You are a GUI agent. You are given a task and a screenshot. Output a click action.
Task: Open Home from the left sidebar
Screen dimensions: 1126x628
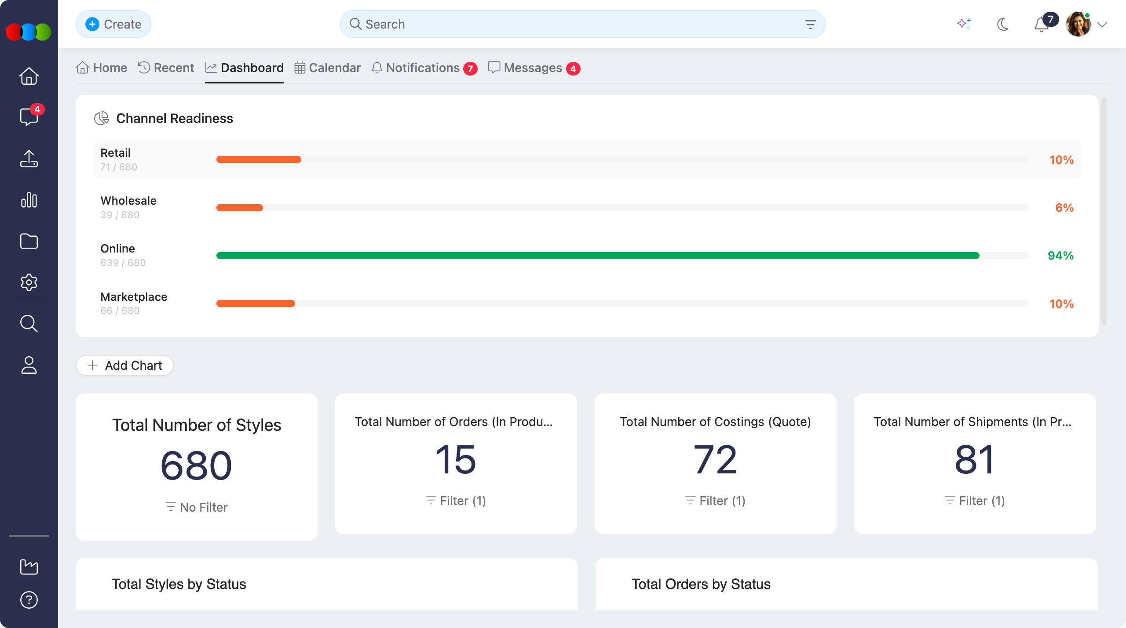[x=29, y=76]
